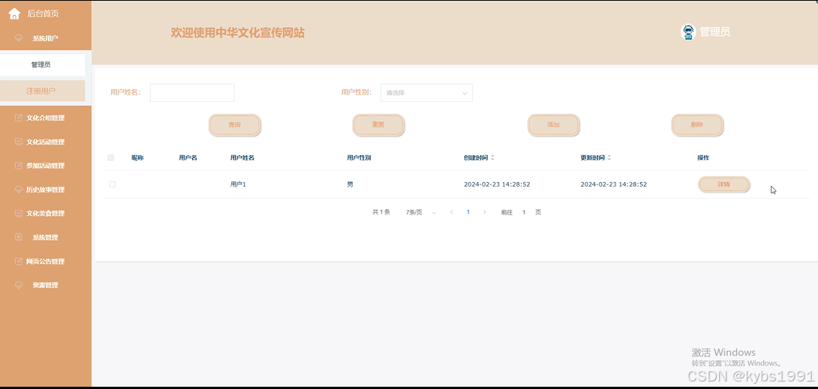Focus the 用户姓名 input field

point(192,93)
